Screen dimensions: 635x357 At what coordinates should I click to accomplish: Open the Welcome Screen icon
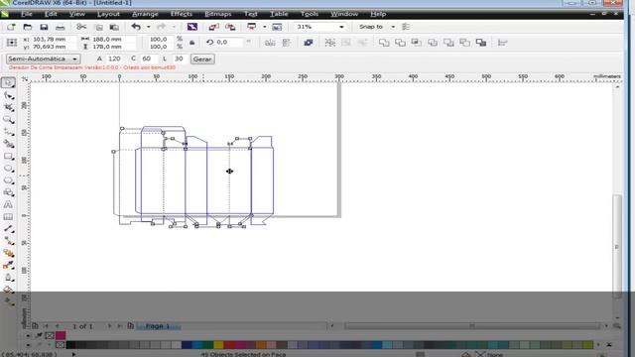[277, 27]
